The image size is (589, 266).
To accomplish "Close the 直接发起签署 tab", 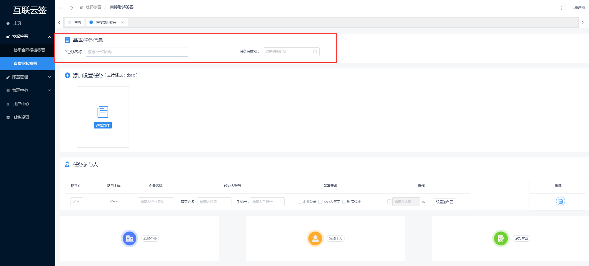I will click(x=122, y=22).
